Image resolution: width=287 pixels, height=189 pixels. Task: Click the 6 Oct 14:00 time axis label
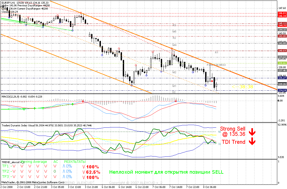125,187
